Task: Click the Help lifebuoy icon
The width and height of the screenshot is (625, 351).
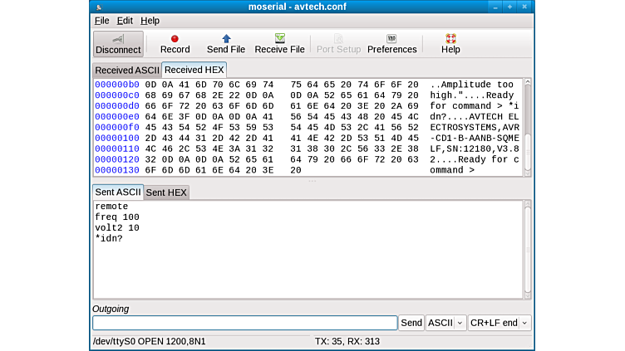Action: [x=450, y=38]
